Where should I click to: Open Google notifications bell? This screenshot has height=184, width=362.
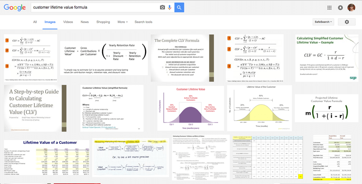(340, 8)
